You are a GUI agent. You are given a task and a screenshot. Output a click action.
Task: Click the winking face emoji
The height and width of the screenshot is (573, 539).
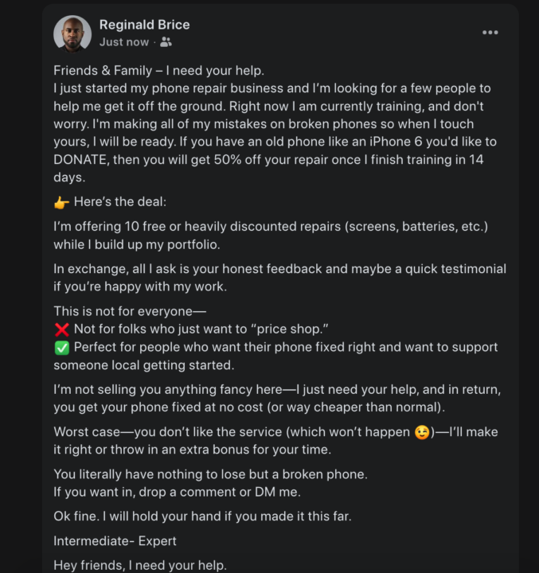click(x=423, y=432)
